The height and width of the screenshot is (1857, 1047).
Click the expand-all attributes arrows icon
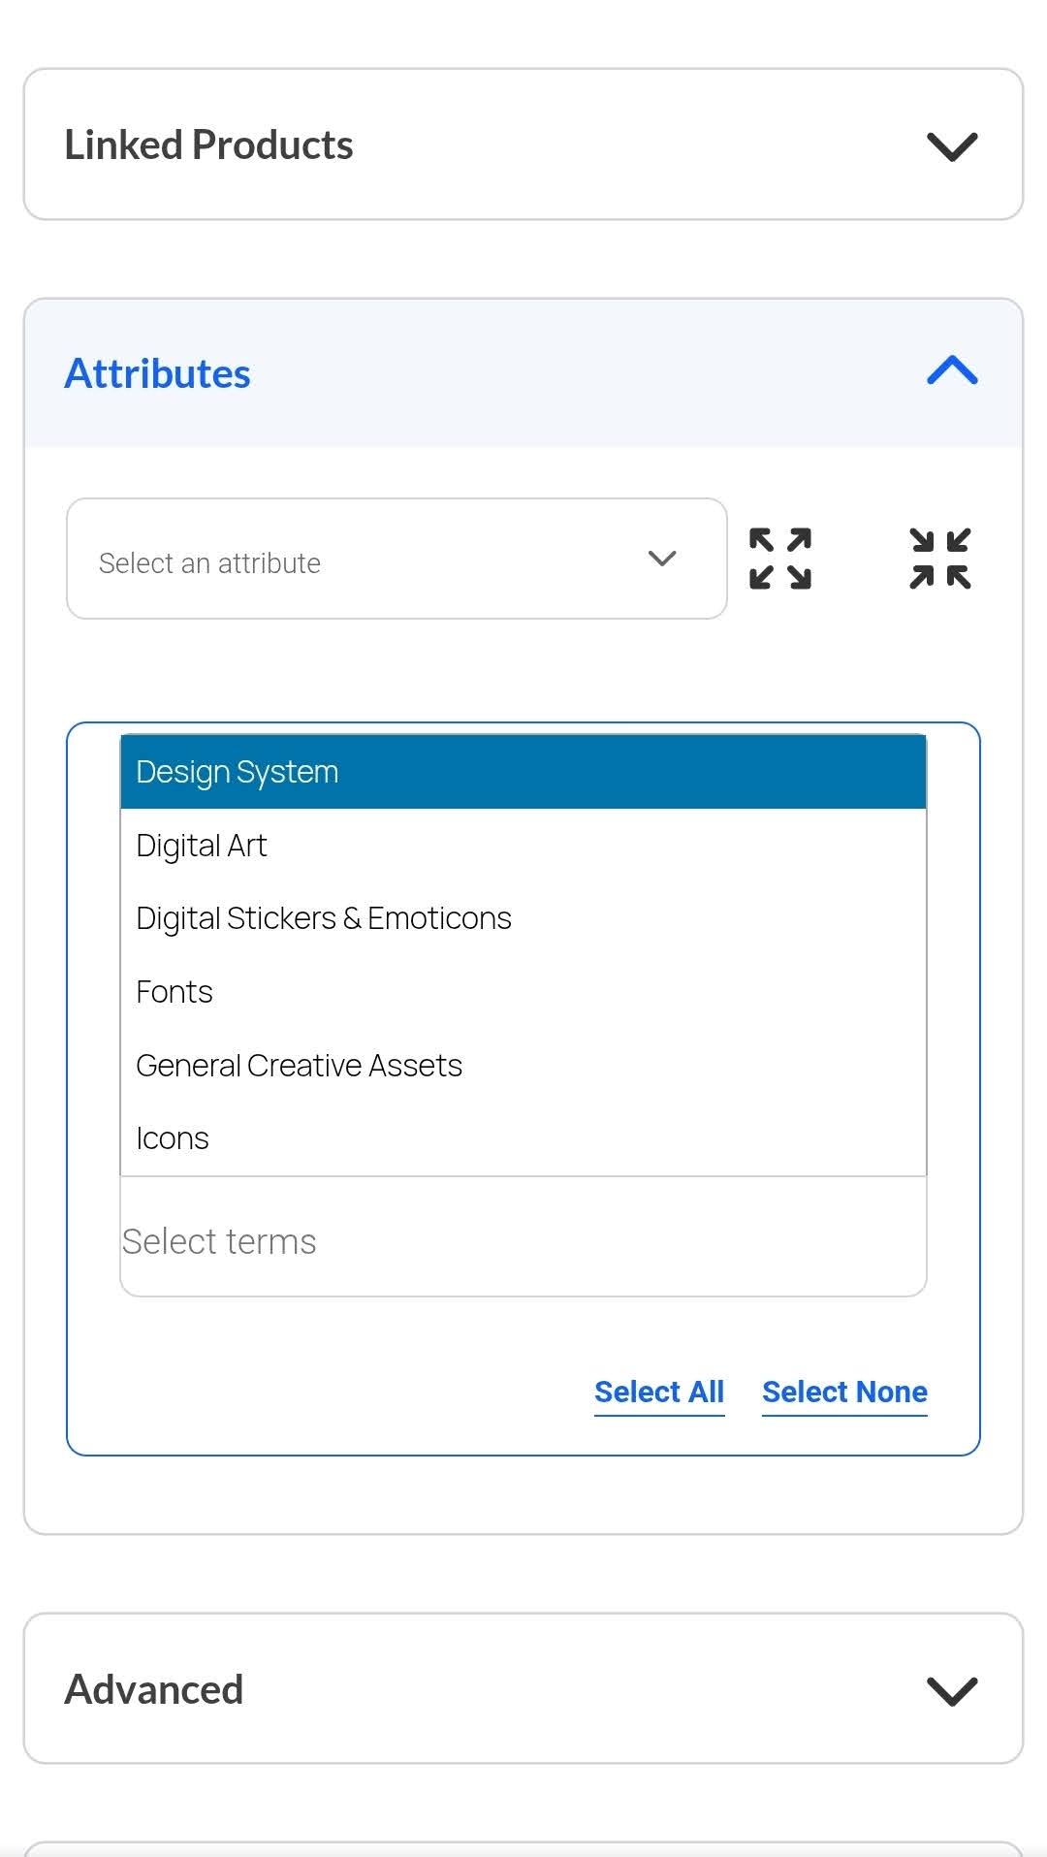pyautogui.click(x=780, y=559)
